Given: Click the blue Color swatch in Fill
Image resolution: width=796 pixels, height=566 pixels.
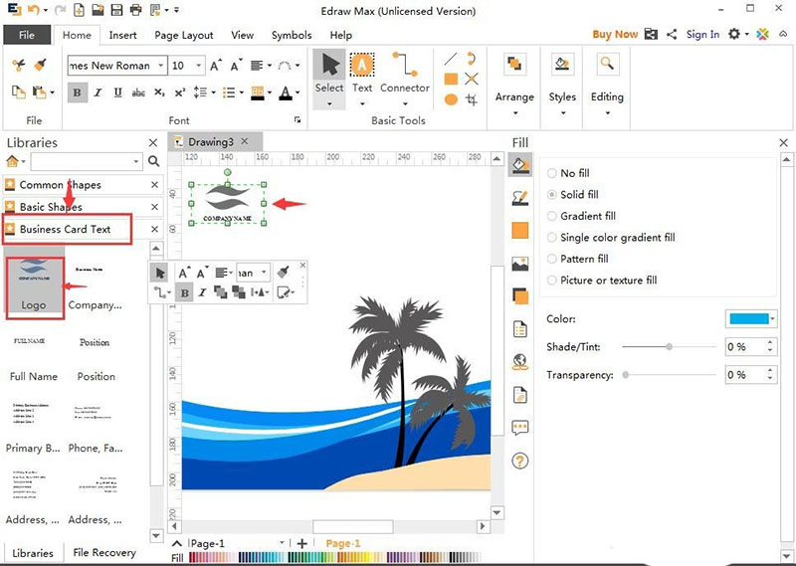Looking at the screenshot, I should (x=748, y=318).
